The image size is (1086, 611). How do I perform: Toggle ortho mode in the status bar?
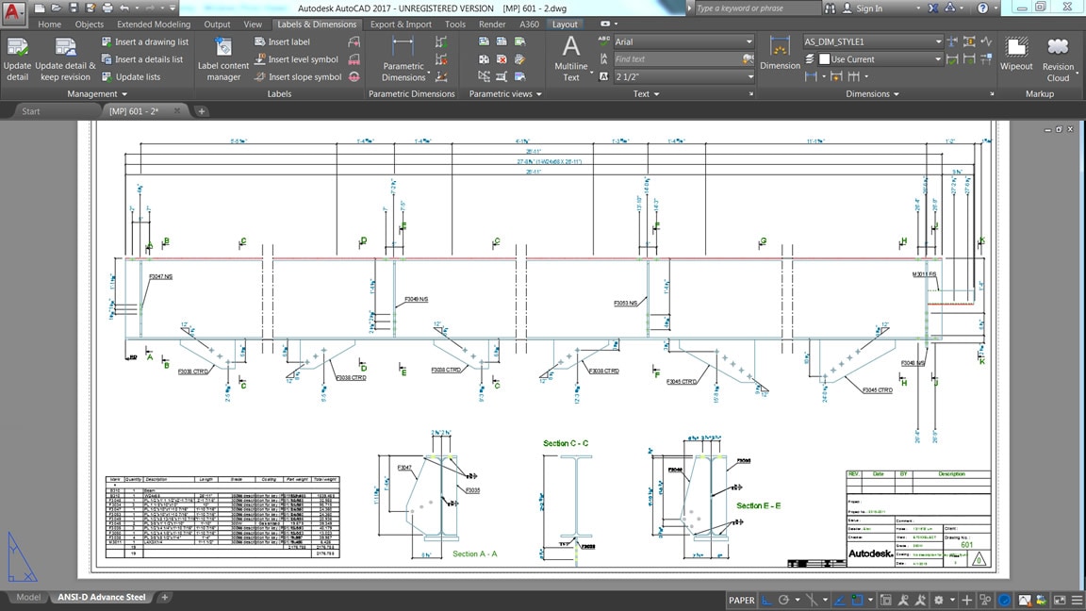(767, 600)
